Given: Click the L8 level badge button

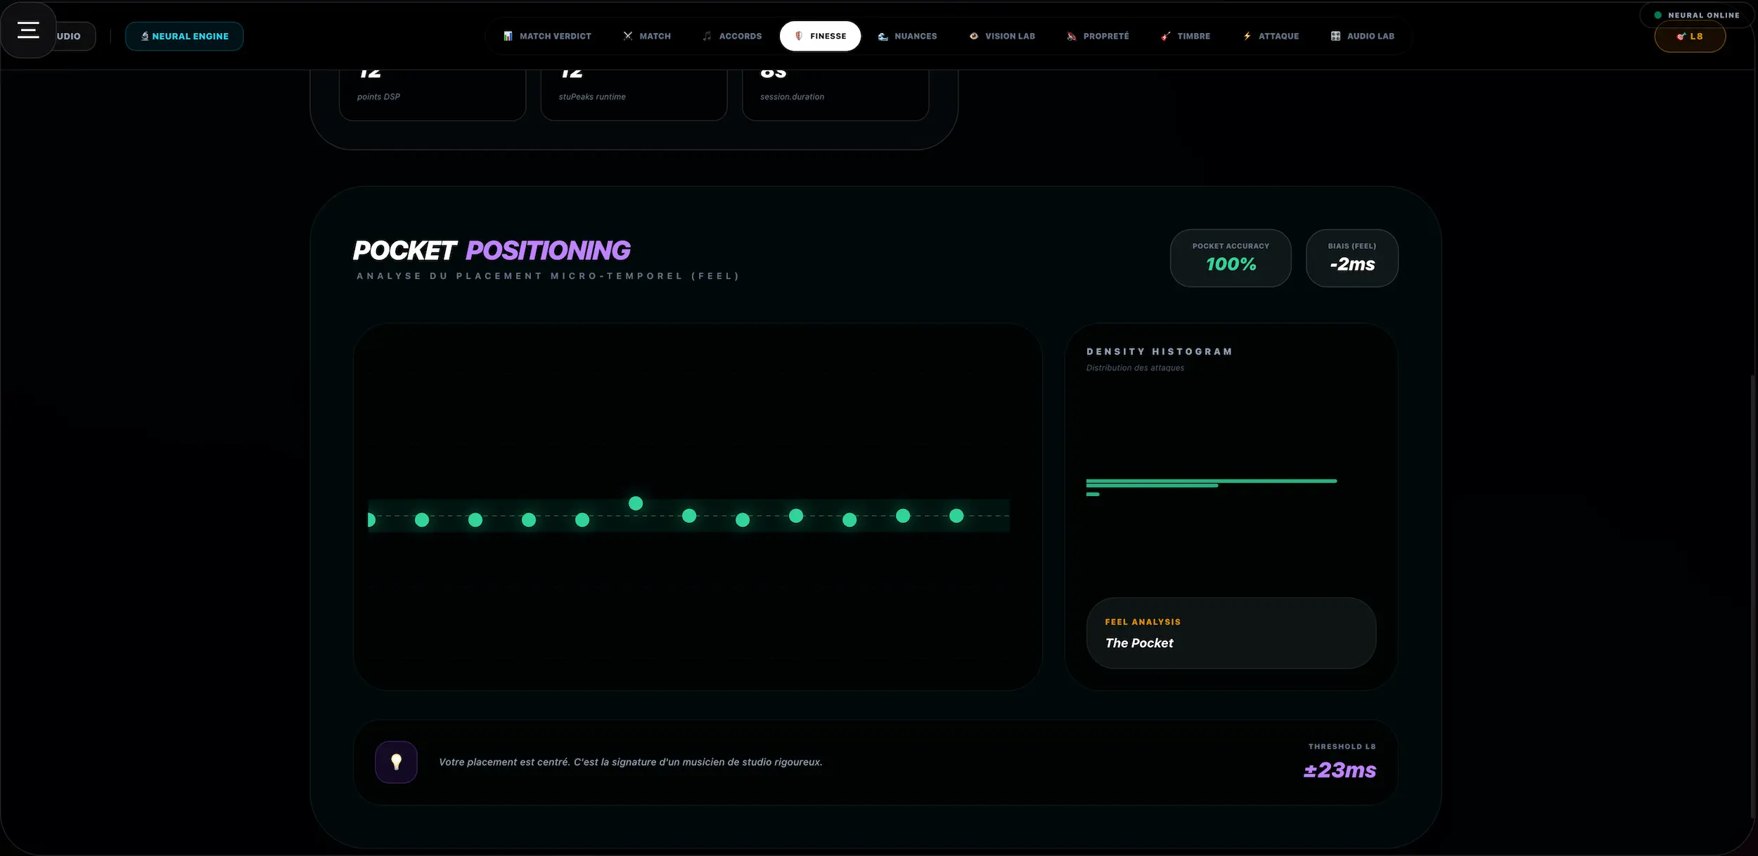Looking at the screenshot, I should [x=1690, y=37].
